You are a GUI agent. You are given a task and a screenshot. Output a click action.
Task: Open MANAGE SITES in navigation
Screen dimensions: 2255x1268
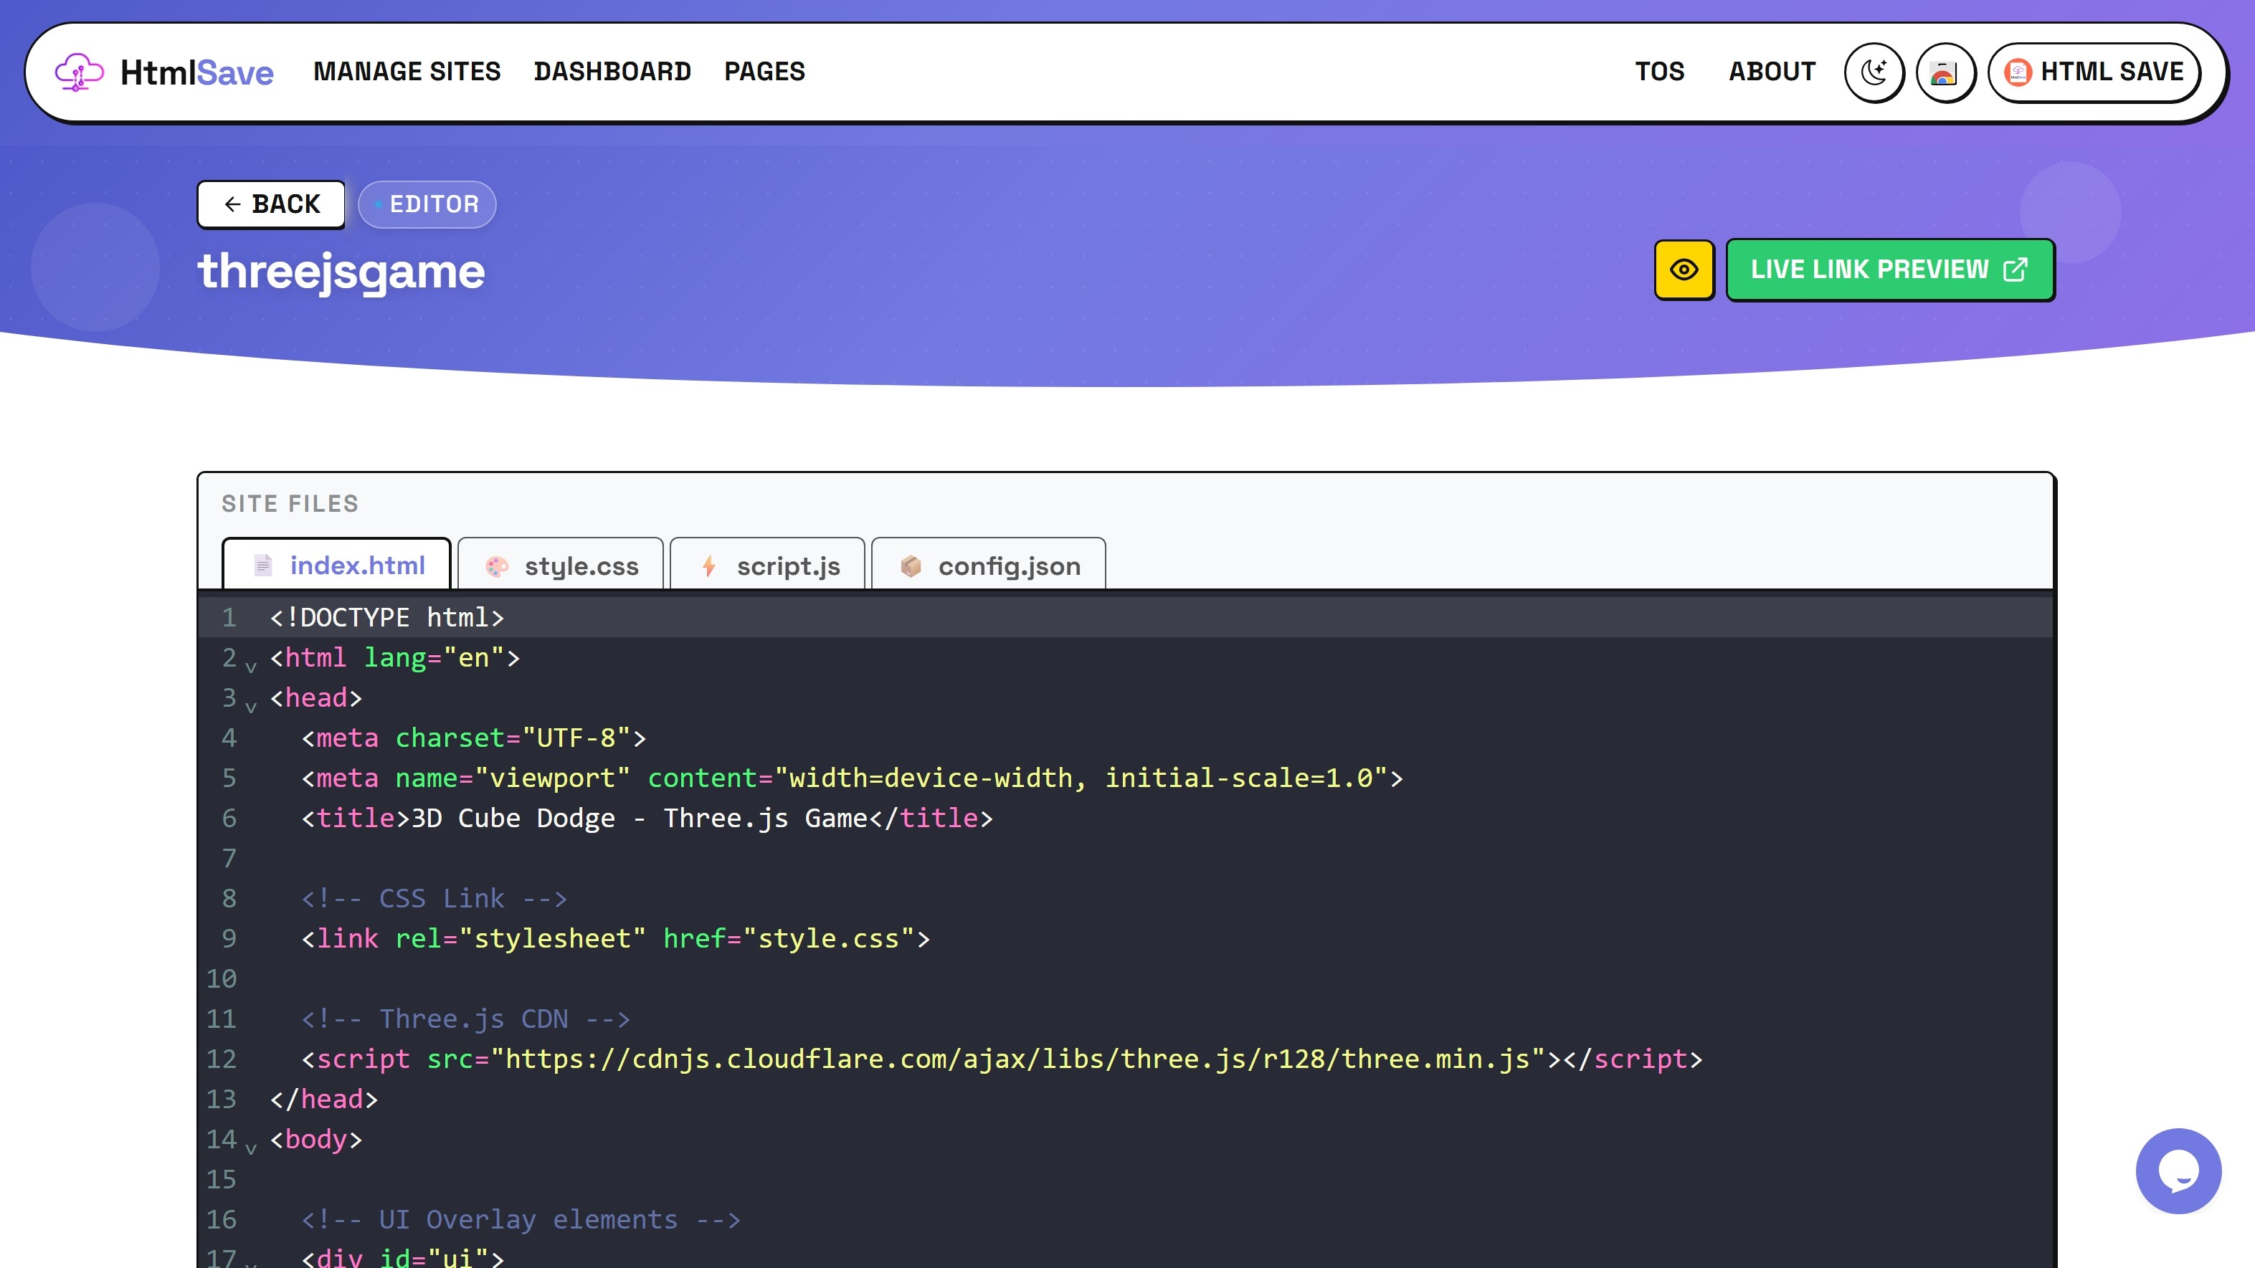[x=407, y=72]
